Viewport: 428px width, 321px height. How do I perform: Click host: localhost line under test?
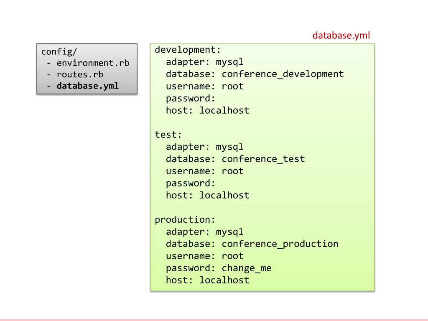click(x=207, y=195)
